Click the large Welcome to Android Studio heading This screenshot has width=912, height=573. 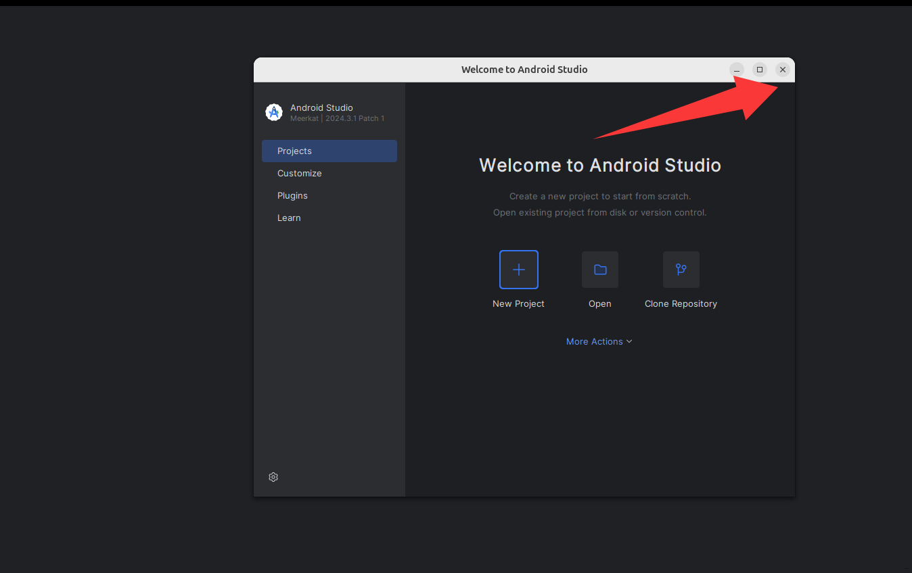pos(600,165)
